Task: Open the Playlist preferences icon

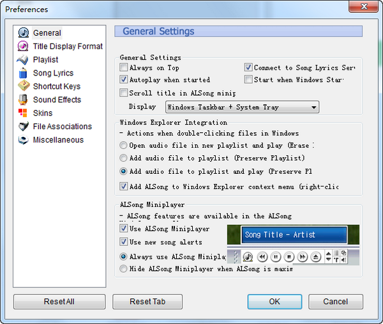Action: (23, 59)
